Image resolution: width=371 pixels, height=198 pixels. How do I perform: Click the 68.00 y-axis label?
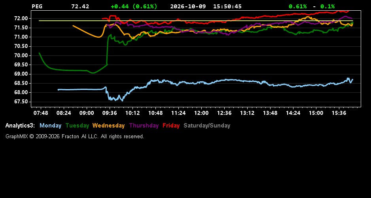tap(22, 92)
